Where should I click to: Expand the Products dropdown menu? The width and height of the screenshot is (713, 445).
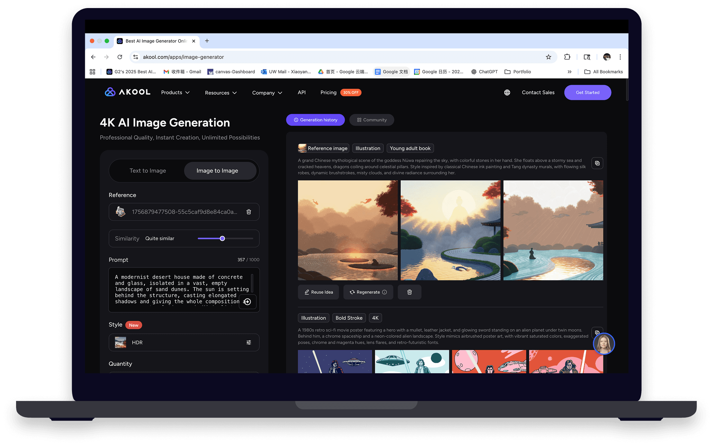[175, 93]
